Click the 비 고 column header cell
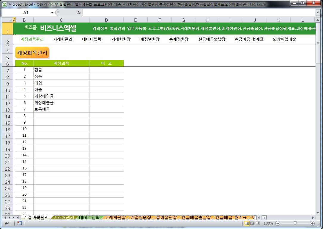The image size is (323, 229). (106, 63)
